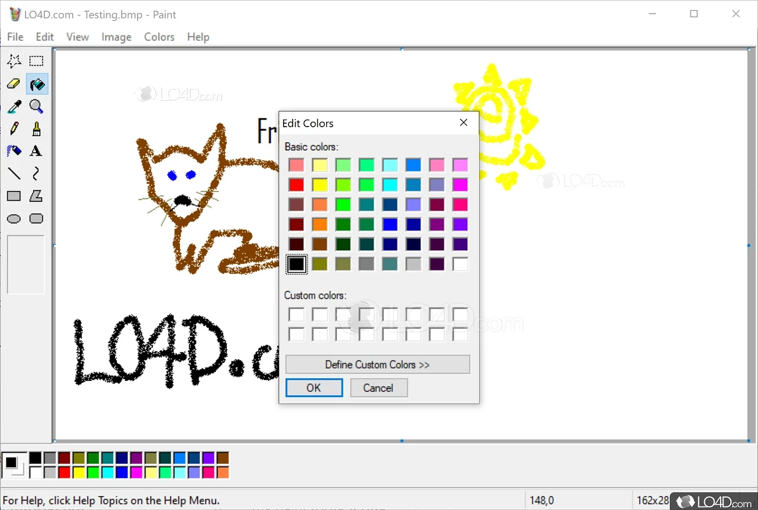Select the Rectangle shape tool
758x510 pixels.
(x=13, y=196)
